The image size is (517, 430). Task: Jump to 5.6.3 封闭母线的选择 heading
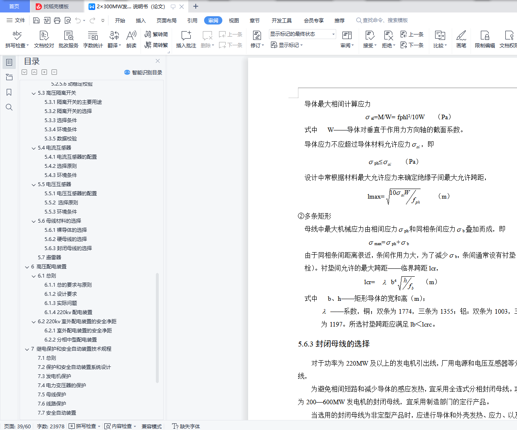pyautogui.click(x=68, y=248)
